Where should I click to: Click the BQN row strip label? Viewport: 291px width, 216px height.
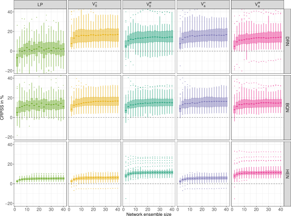click(287, 108)
